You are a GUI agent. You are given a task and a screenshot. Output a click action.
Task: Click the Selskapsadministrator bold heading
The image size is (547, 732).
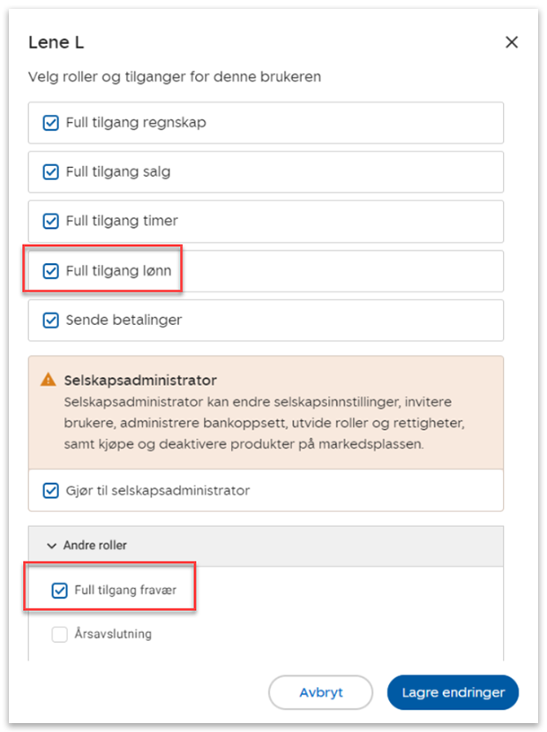pyautogui.click(x=140, y=381)
